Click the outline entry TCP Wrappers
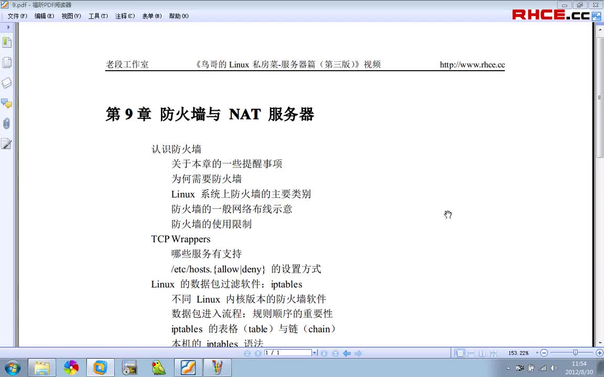The height and width of the screenshot is (377, 604). click(x=181, y=239)
